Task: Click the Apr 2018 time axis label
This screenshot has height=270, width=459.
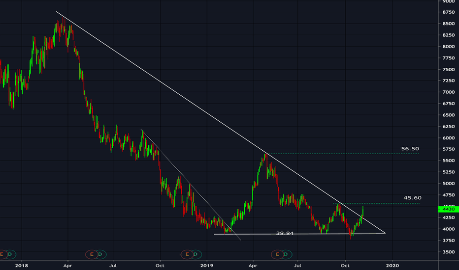Action: (x=67, y=265)
